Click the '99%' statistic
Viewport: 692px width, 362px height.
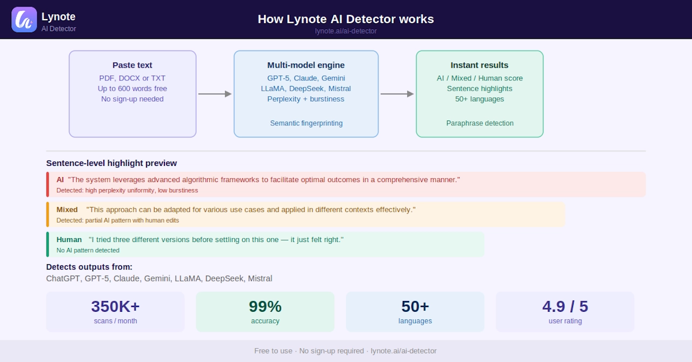click(x=265, y=306)
